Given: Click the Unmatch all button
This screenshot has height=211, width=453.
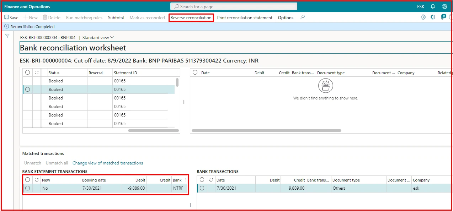Looking at the screenshot, I should [x=57, y=163].
